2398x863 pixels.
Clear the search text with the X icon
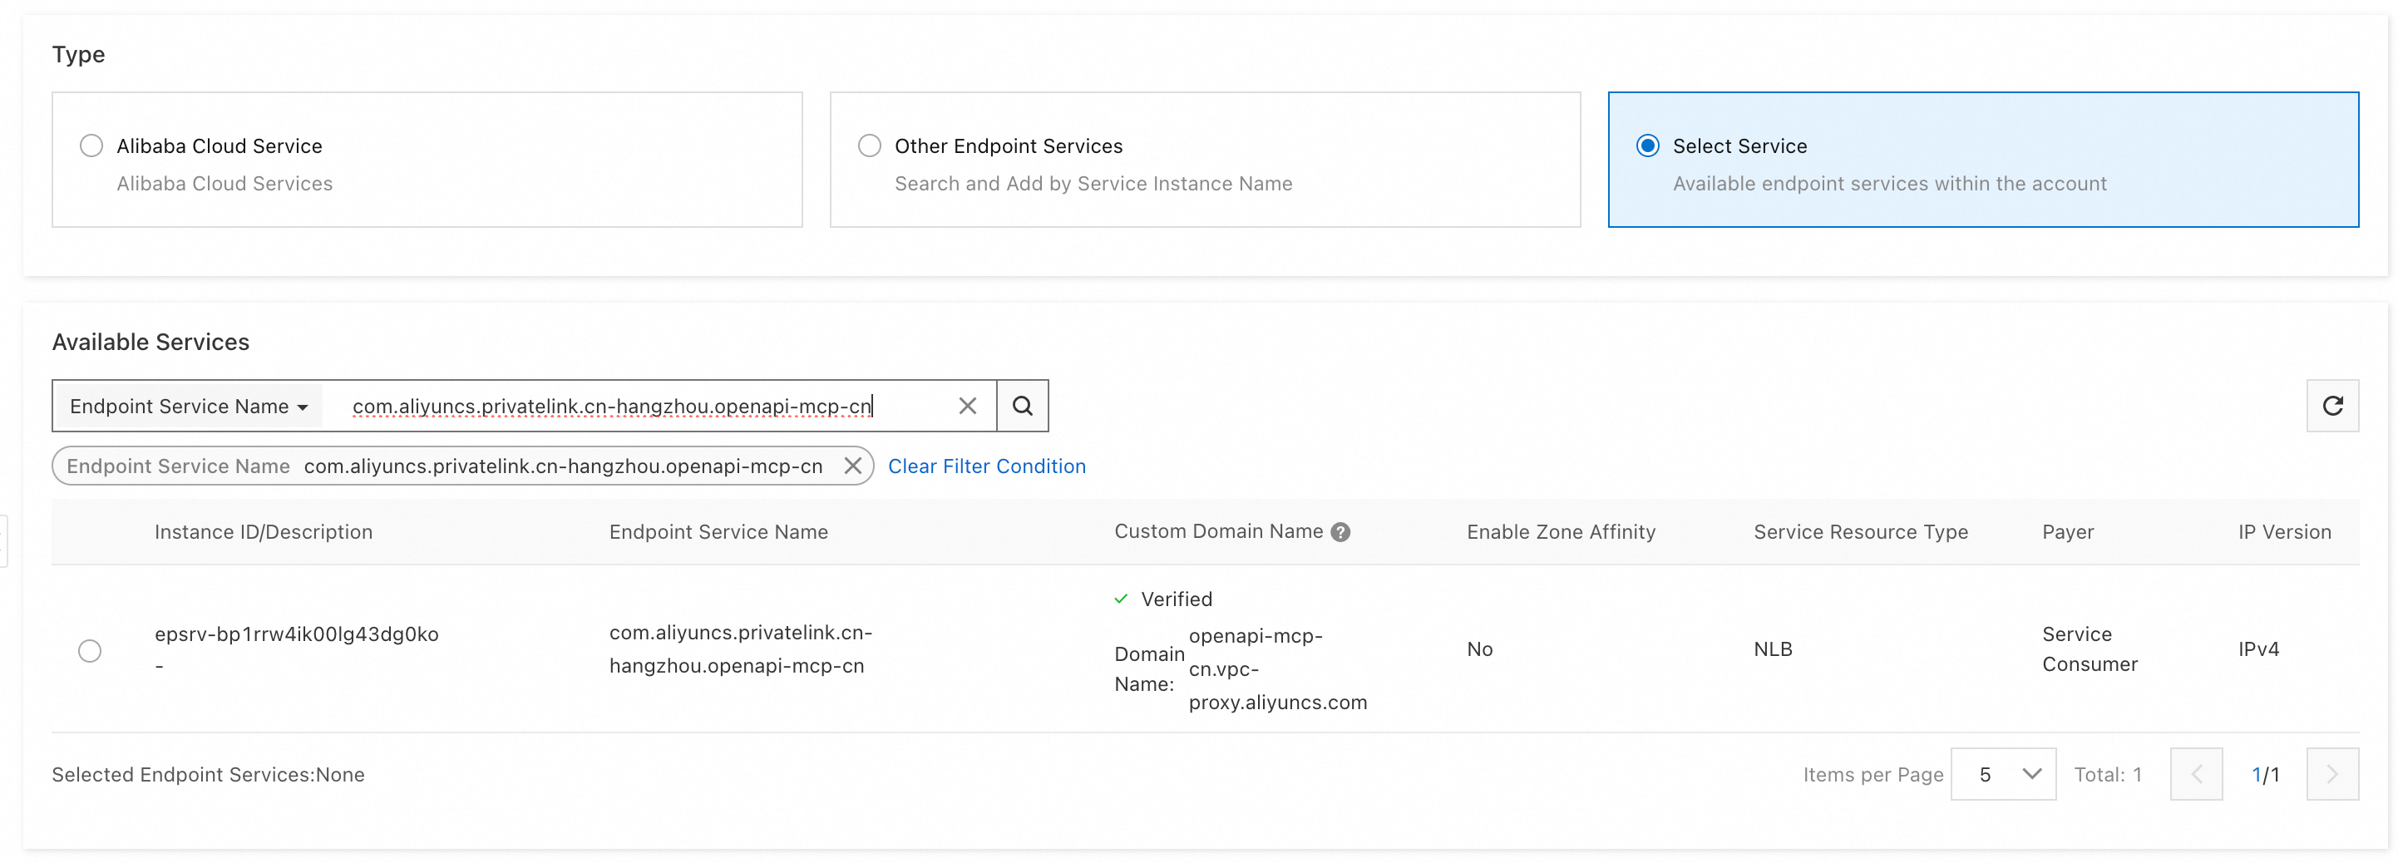(967, 406)
